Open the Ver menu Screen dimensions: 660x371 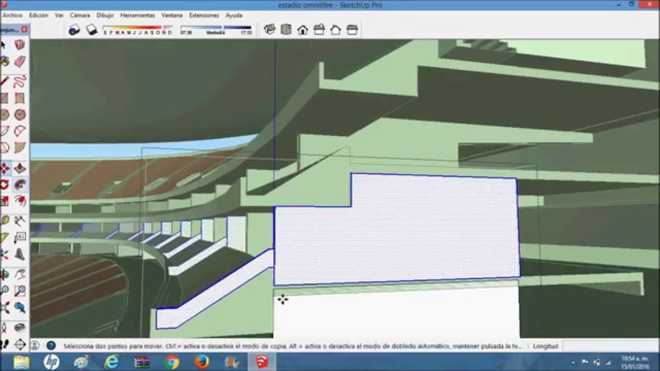[59, 15]
